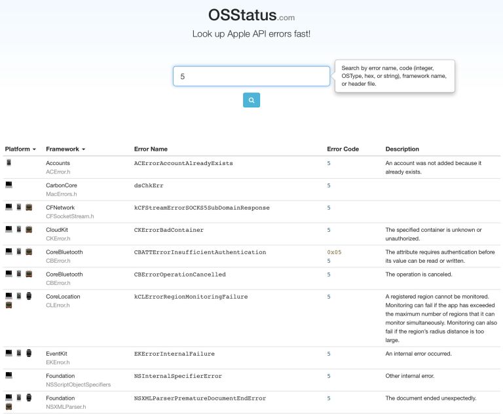
Task: Select the kCLErrorRegionMonitoringFailure entry
Action: click(x=191, y=297)
